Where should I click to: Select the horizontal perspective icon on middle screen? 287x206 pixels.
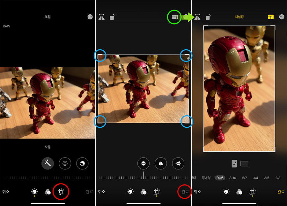point(178,163)
